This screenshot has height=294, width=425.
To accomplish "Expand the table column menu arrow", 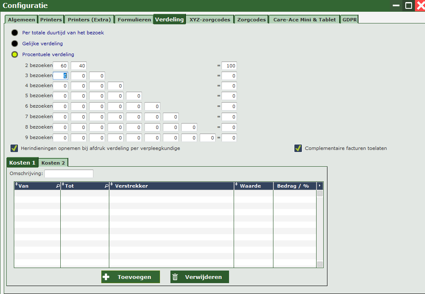I will pos(320,186).
